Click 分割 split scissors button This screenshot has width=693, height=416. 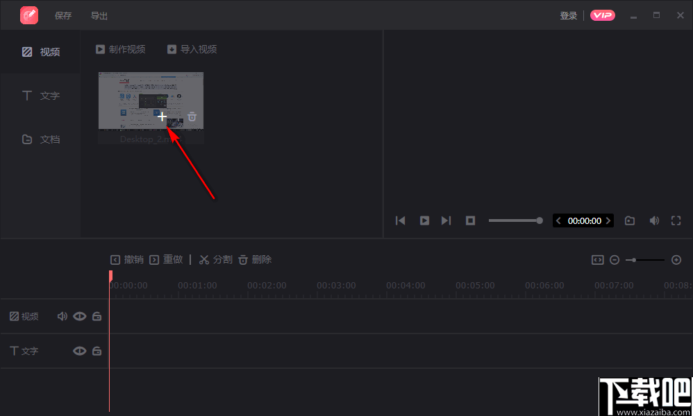pos(216,259)
